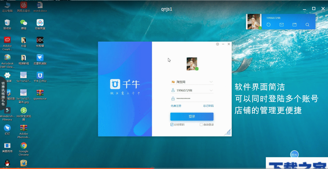
Task: Click the face icon under username 19960729lt
Action: [269, 25]
